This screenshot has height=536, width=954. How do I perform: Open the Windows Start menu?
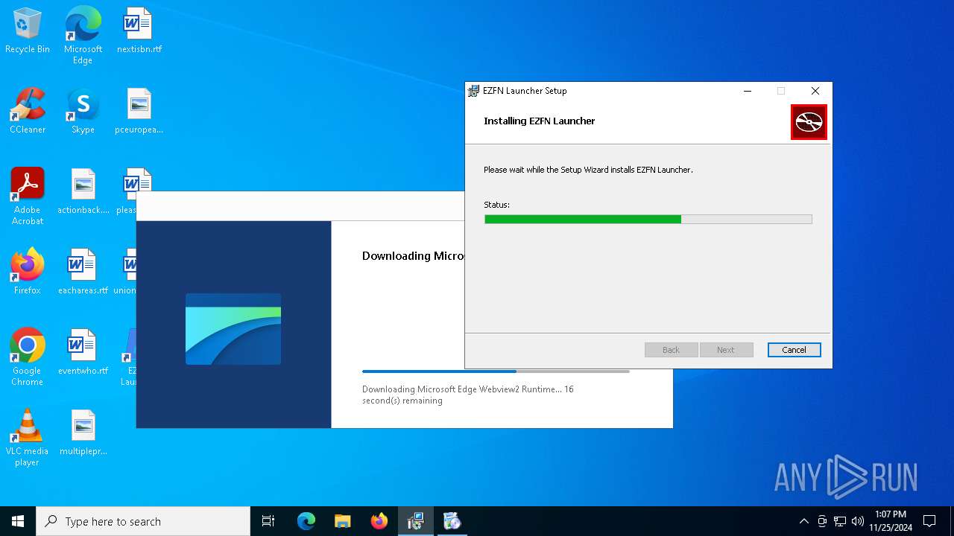click(x=18, y=521)
